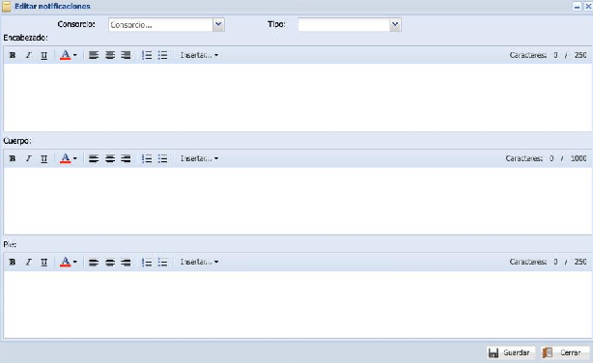
Task: Center text in Pie editor
Action: (110, 262)
